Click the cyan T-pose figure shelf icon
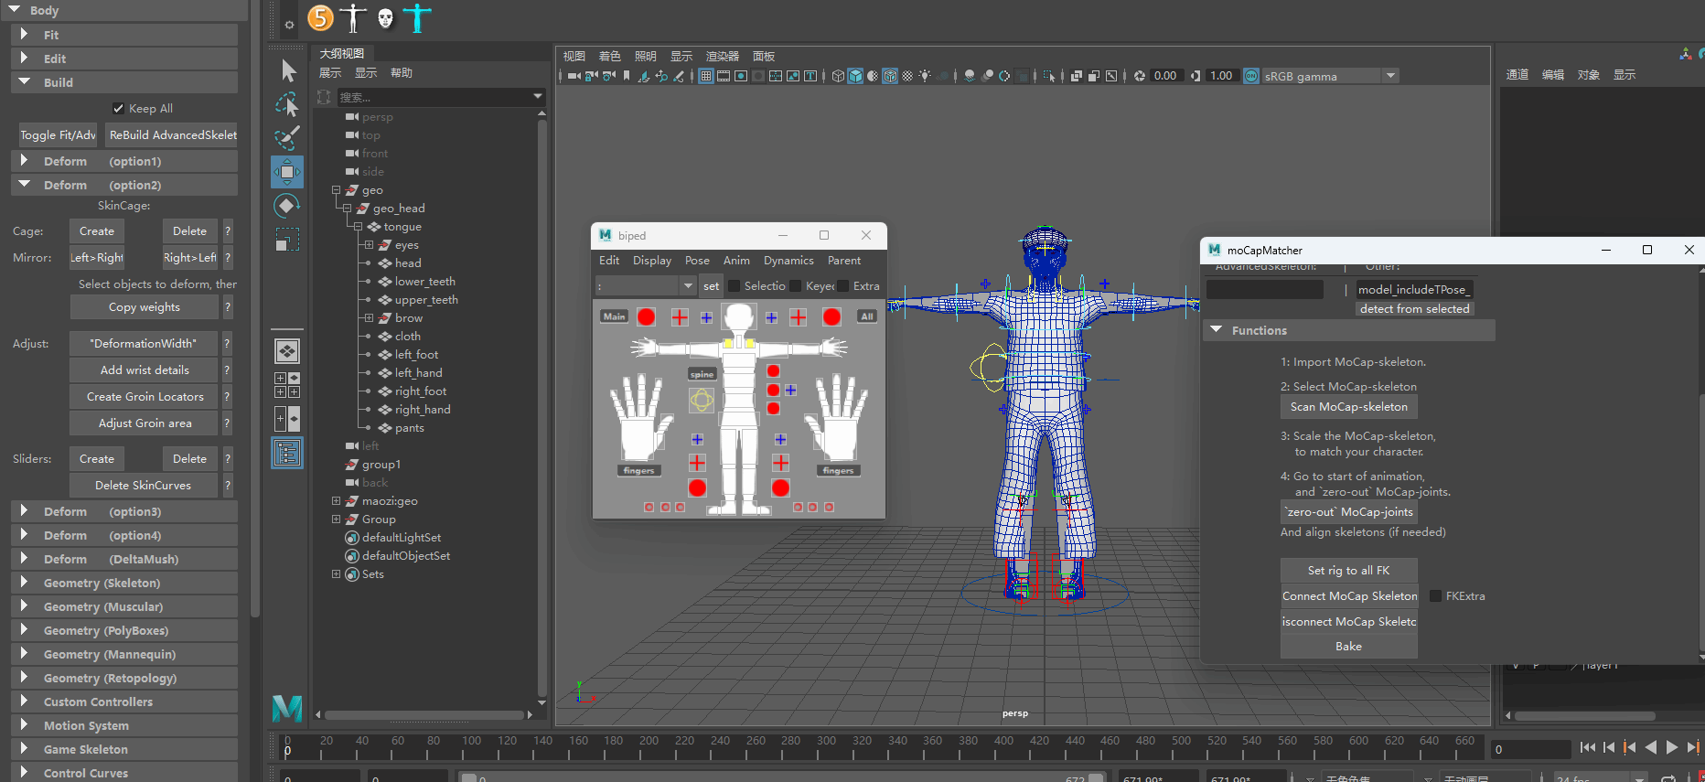The image size is (1705, 782). 417,17
